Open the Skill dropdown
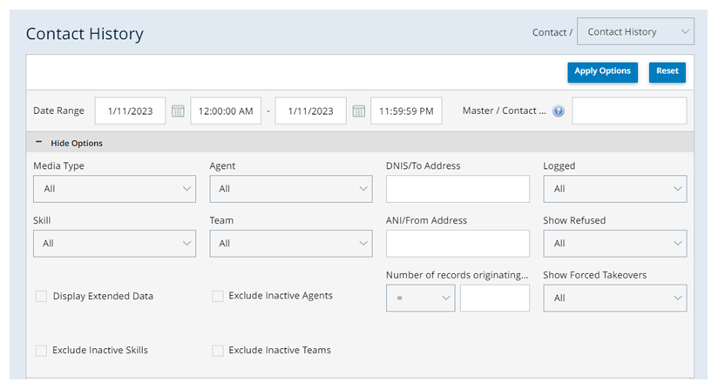Viewport: 718px width, 382px height. point(114,244)
